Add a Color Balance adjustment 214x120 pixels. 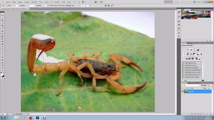[191, 54]
